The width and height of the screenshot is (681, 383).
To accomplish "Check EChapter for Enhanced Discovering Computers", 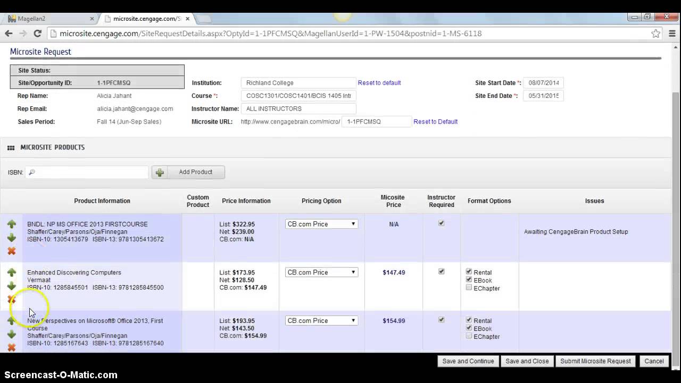I will pos(469,288).
